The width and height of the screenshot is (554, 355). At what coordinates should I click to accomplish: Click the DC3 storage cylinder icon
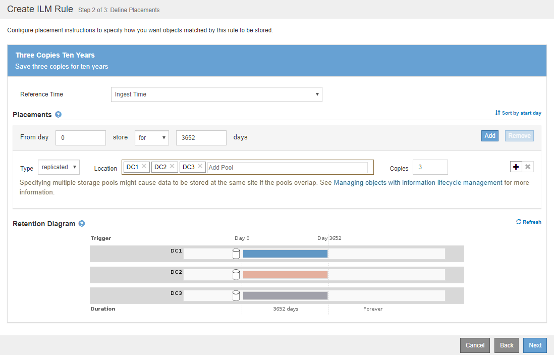pos(236,295)
